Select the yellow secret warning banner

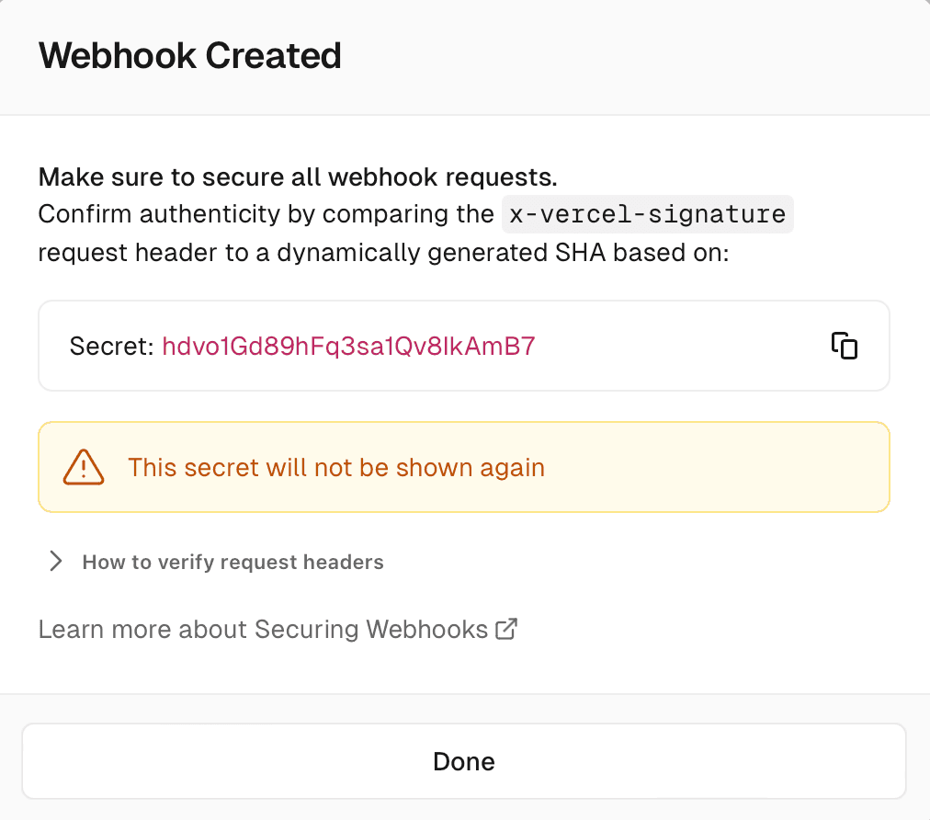(x=464, y=467)
